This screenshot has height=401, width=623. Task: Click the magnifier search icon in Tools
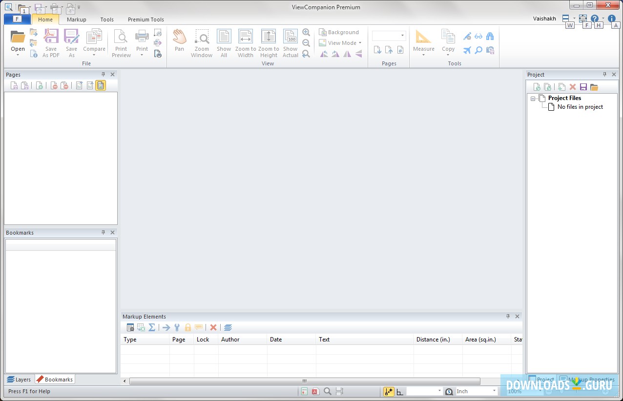click(478, 50)
